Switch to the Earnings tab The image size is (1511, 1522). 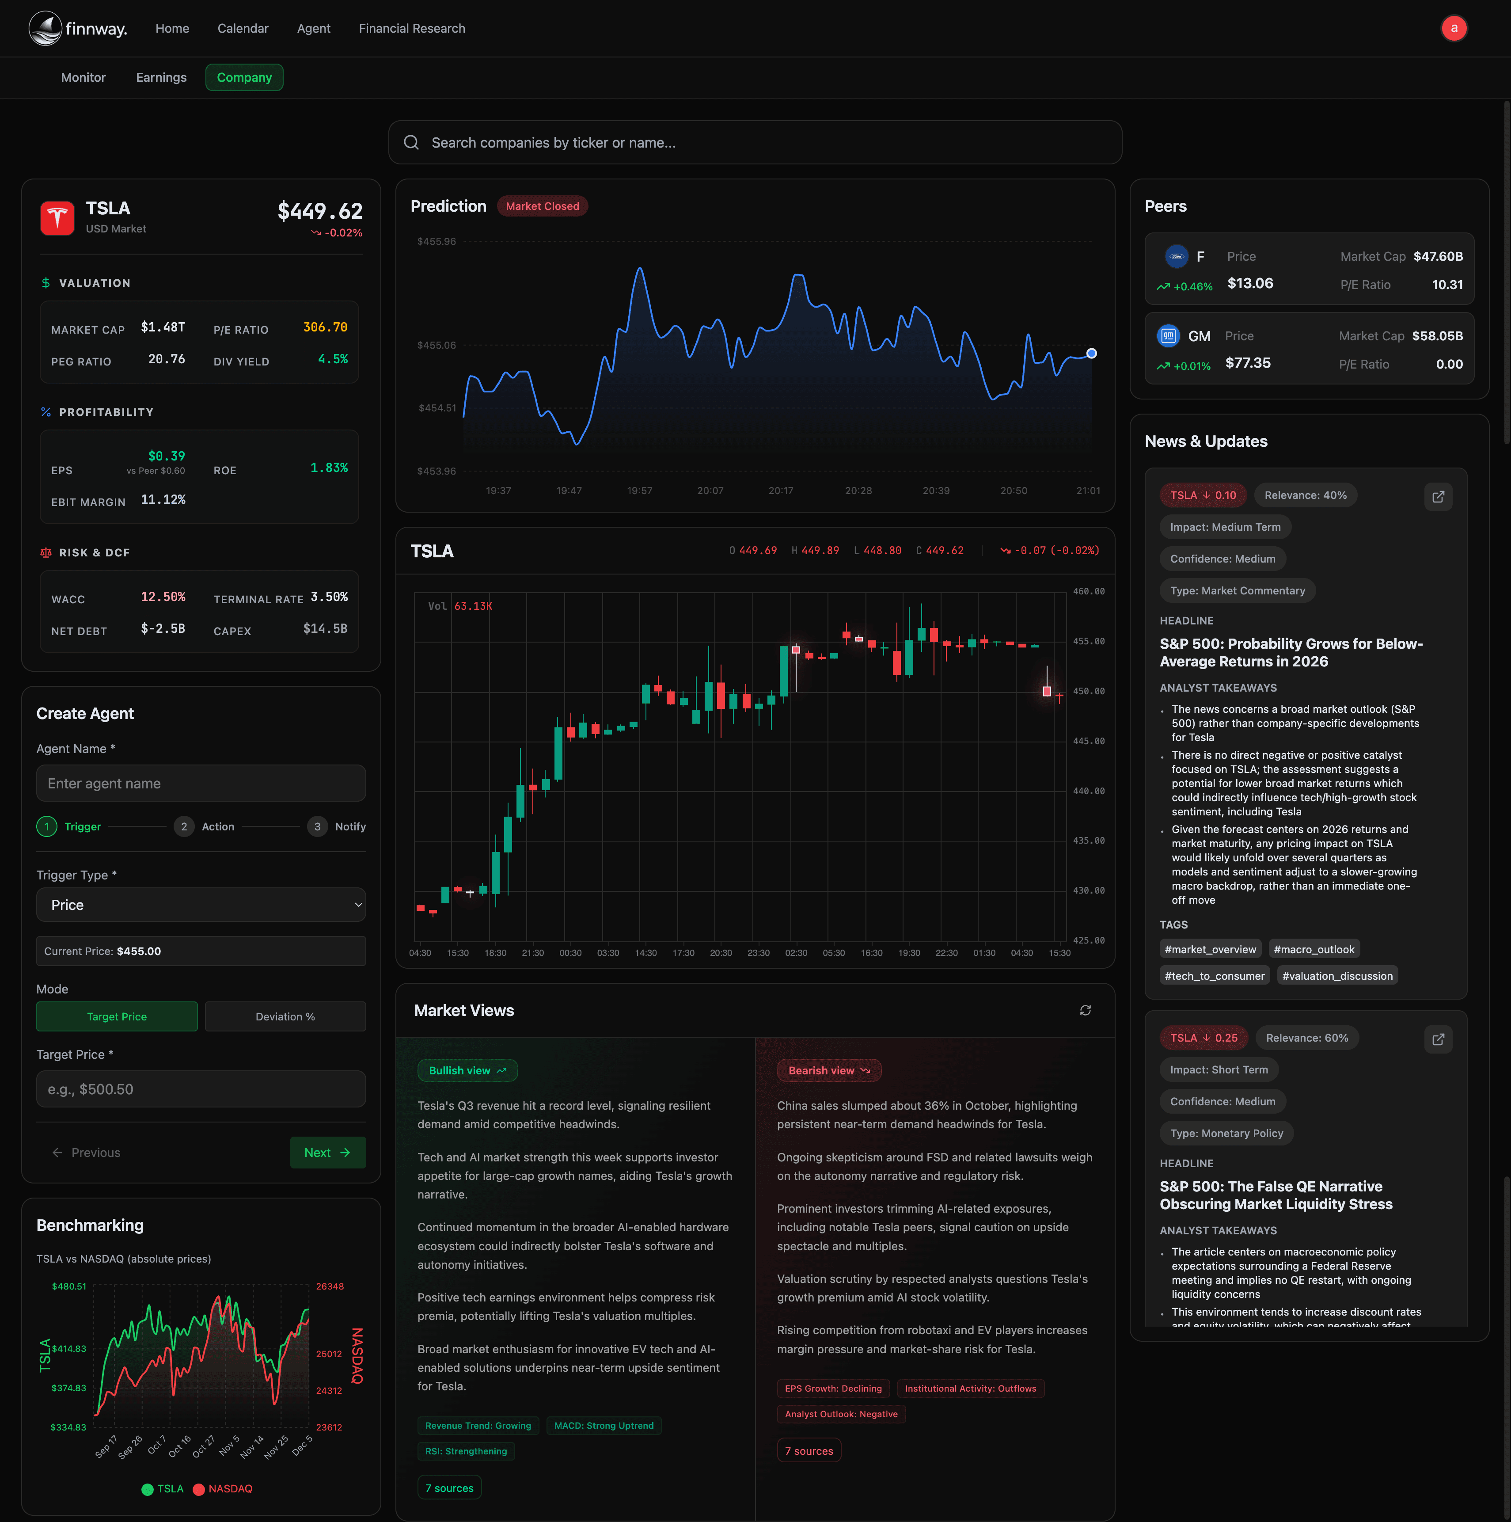pyautogui.click(x=161, y=77)
